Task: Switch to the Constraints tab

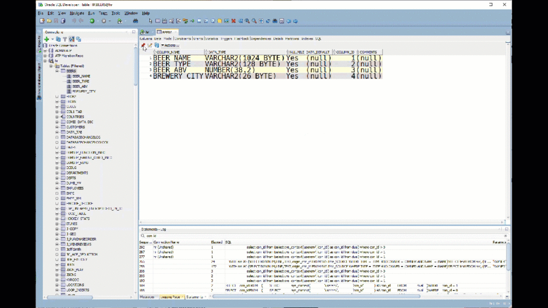Action: point(182,38)
